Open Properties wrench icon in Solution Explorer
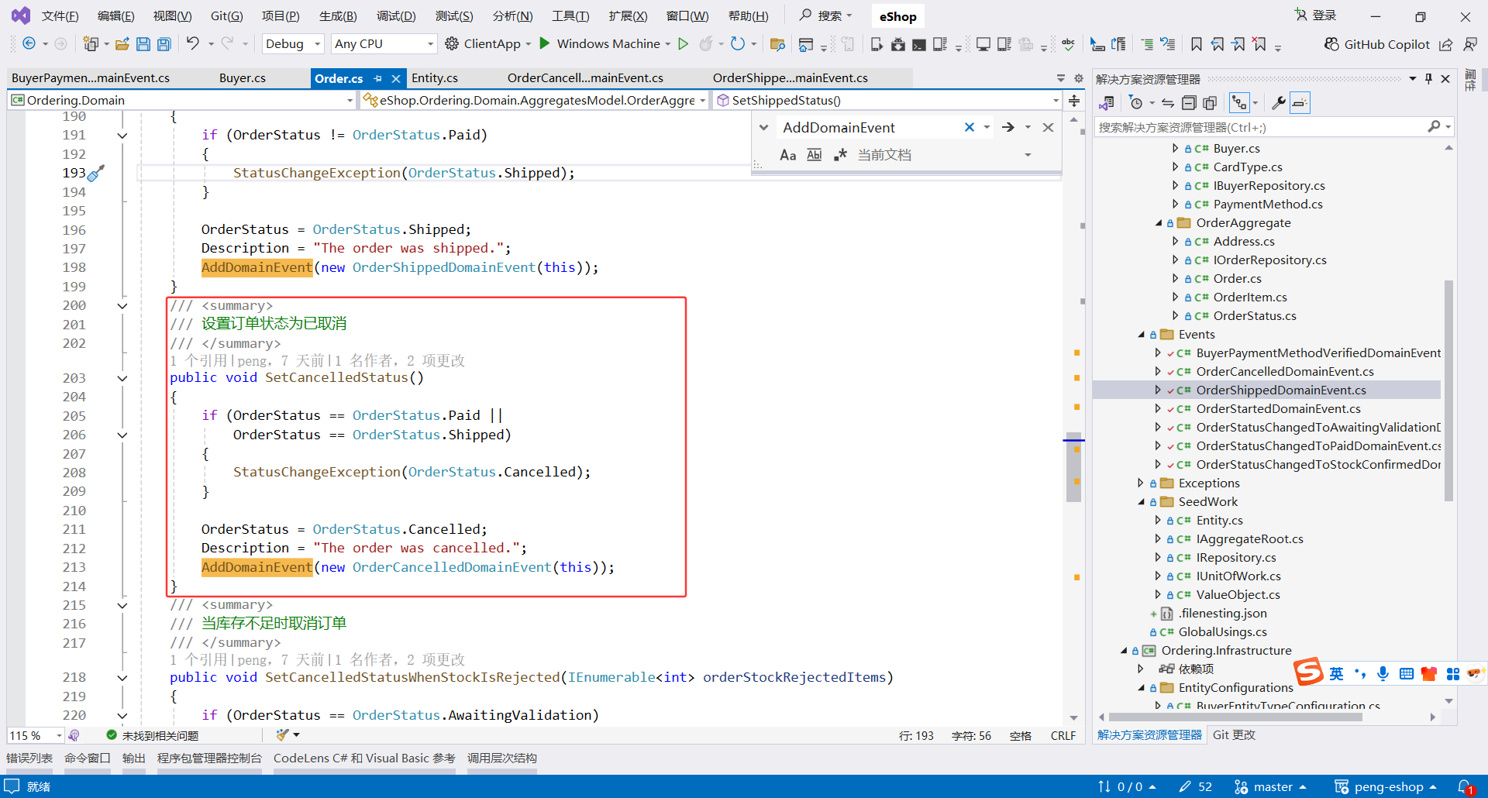The image size is (1488, 798). [1278, 103]
